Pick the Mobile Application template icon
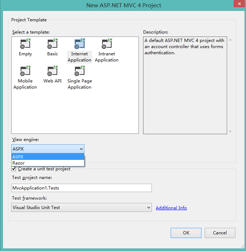The width and height of the screenshot is (246, 251). click(x=25, y=71)
